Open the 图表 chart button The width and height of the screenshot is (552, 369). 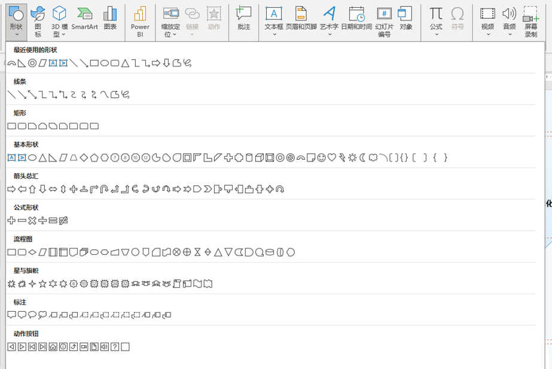coord(110,19)
